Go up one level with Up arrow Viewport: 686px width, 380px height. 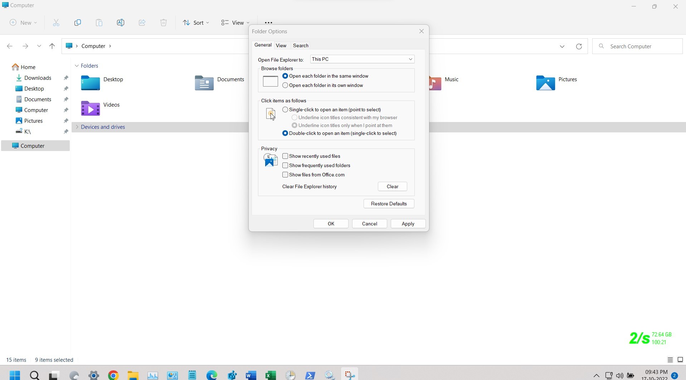(x=52, y=46)
